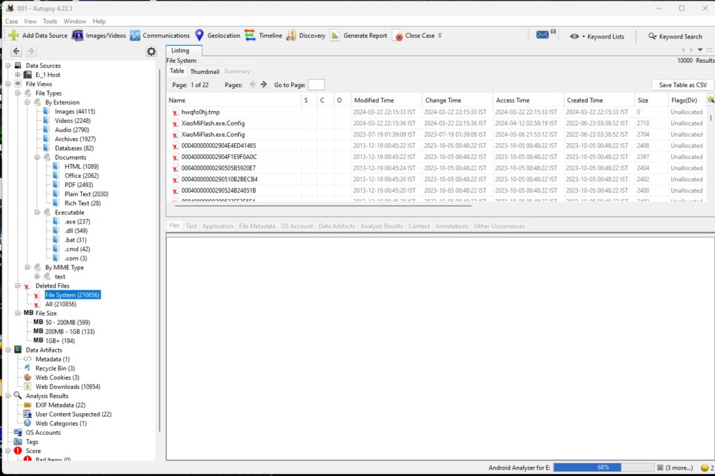This screenshot has height=476, width=715.
Task: Switch to the Thumbnail view tab
Action: 205,71
